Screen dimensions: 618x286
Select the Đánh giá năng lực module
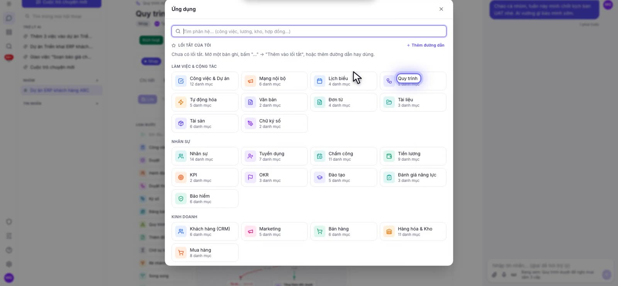pyautogui.click(x=413, y=177)
